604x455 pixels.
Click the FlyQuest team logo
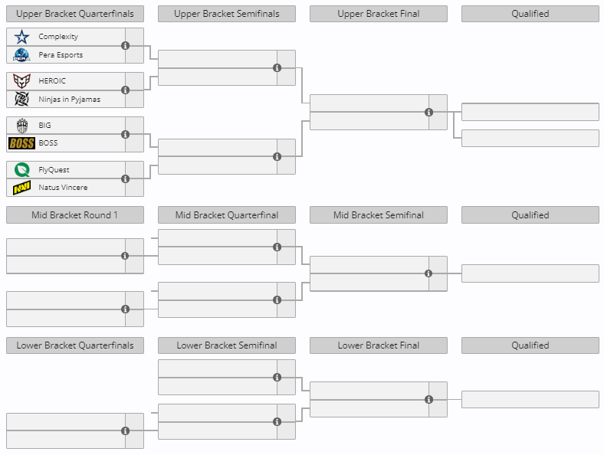[x=22, y=170]
